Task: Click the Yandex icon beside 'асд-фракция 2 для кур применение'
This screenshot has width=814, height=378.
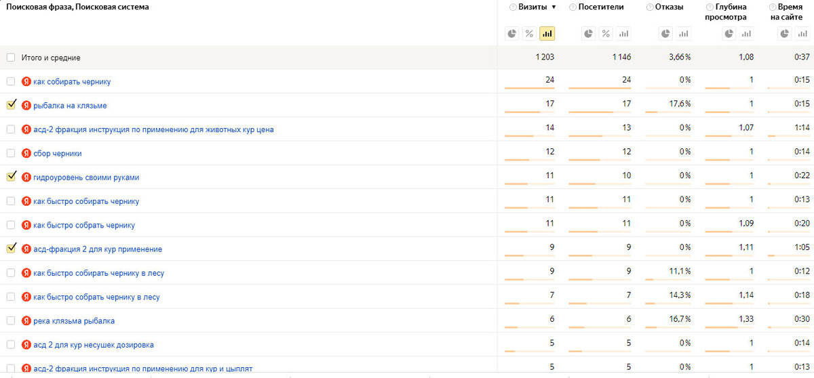Action: (x=26, y=249)
